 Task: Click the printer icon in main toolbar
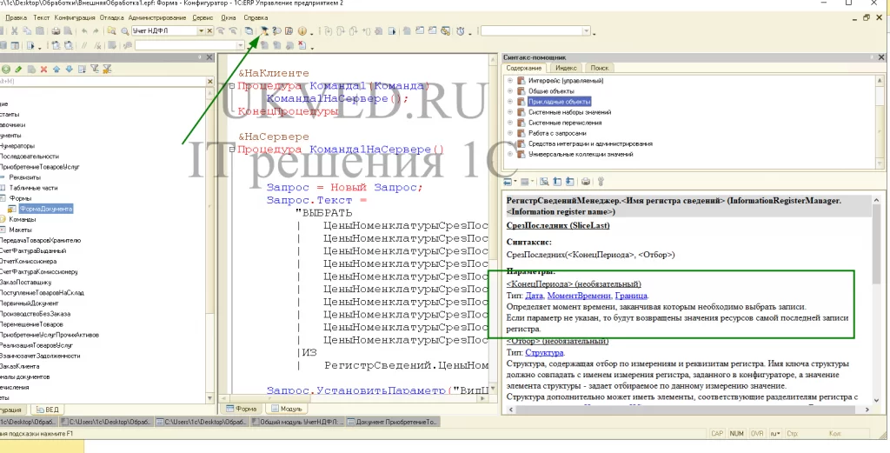tap(56, 31)
